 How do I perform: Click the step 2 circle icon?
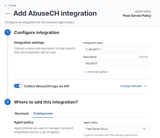click(8, 102)
